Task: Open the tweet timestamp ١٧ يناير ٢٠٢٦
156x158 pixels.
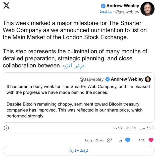Action: [131, 128]
